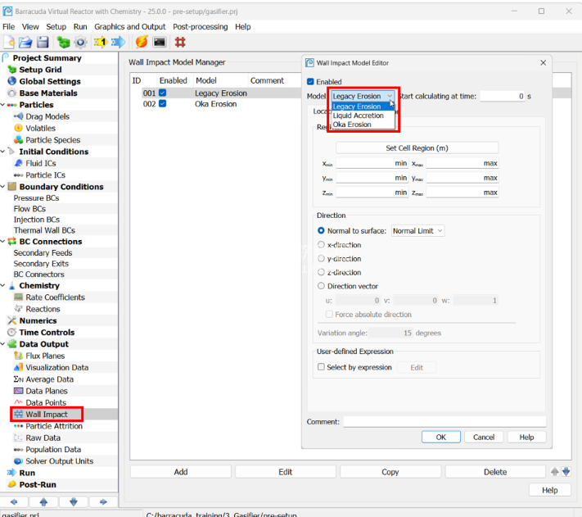
Task: Click the New Project toolbar icon
Action: click(x=9, y=42)
